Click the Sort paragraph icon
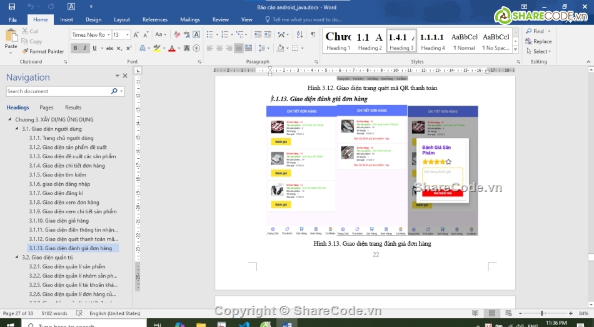 (299, 35)
